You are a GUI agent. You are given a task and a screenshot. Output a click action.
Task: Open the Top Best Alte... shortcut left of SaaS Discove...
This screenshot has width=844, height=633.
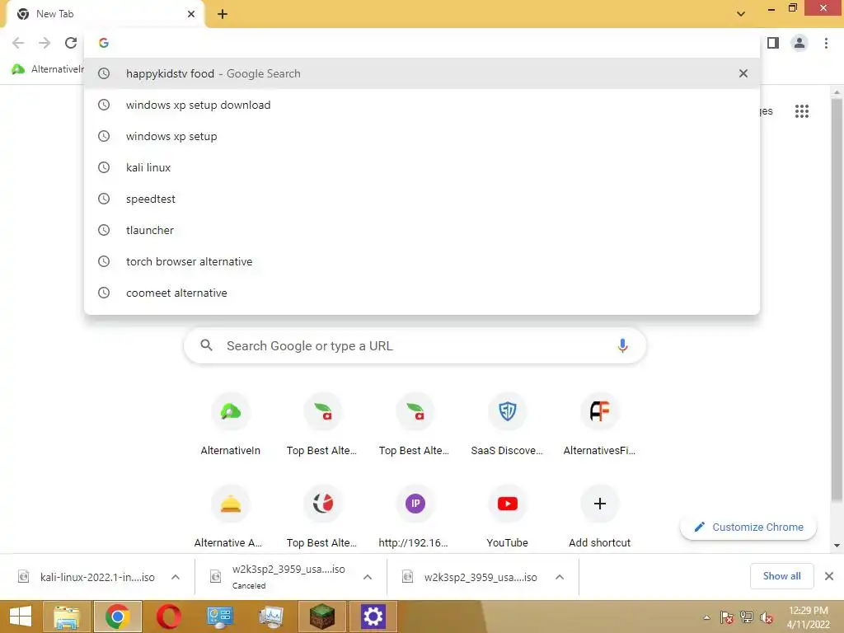(x=415, y=424)
